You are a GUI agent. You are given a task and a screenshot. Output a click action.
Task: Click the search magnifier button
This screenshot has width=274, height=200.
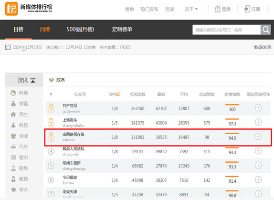pyautogui.click(x=265, y=30)
